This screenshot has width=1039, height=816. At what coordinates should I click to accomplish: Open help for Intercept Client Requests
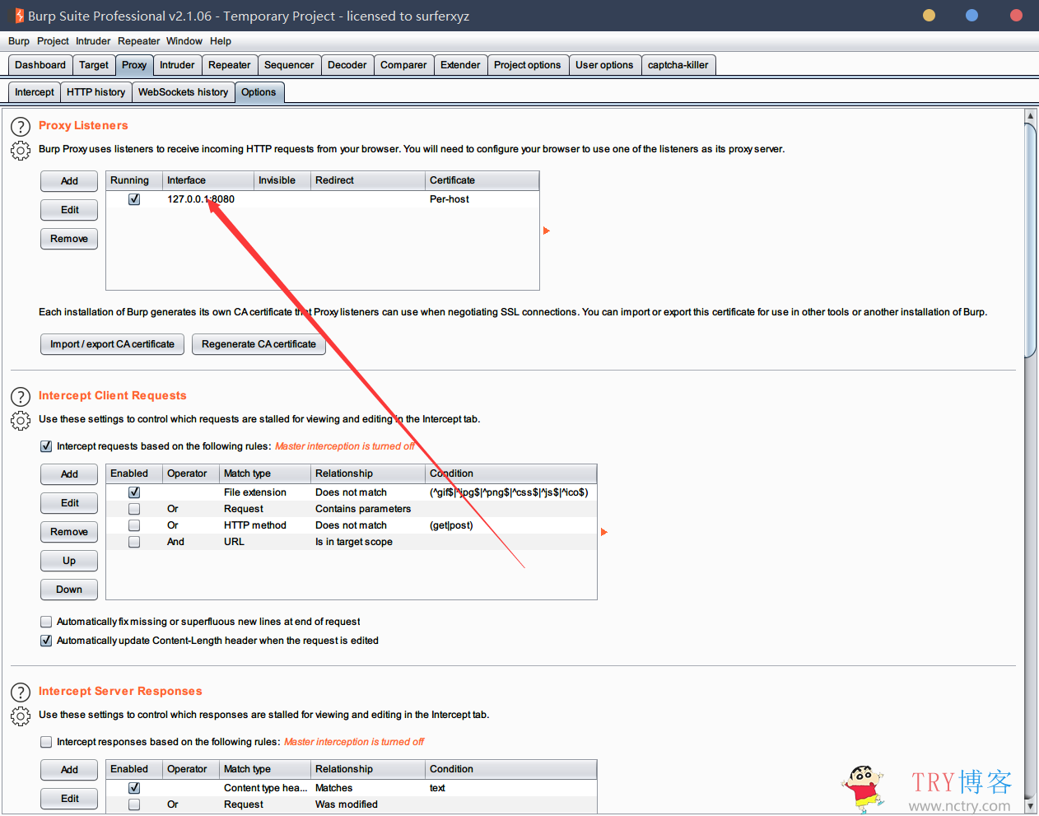click(x=21, y=397)
